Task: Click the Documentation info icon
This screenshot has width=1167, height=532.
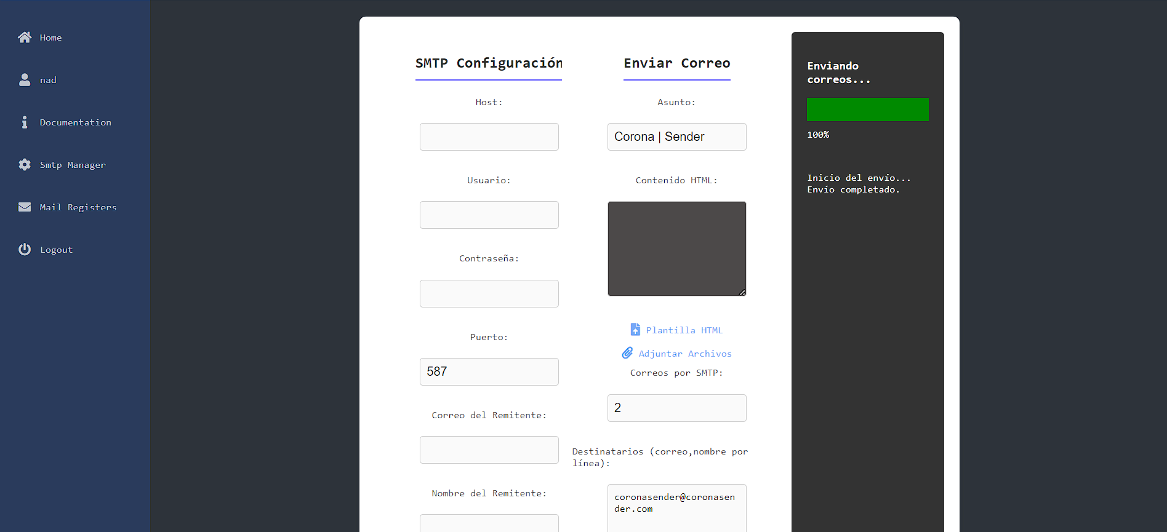Action: (x=25, y=122)
